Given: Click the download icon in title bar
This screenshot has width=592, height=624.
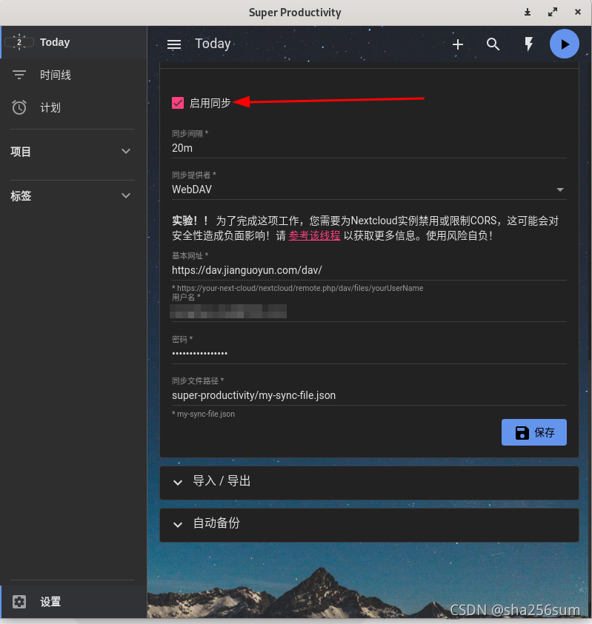Looking at the screenshot, I should 528,13.
